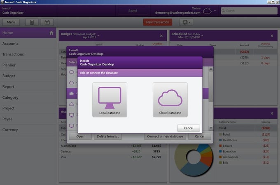Close the expense categories panel

(x=272, y=113)
